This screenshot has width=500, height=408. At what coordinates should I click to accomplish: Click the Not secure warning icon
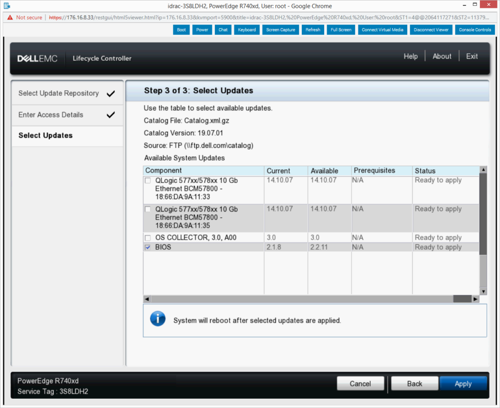[x=10, y=18]
